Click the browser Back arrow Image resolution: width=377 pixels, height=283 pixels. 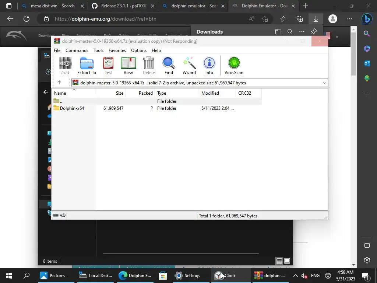click(x=10, y=19)
